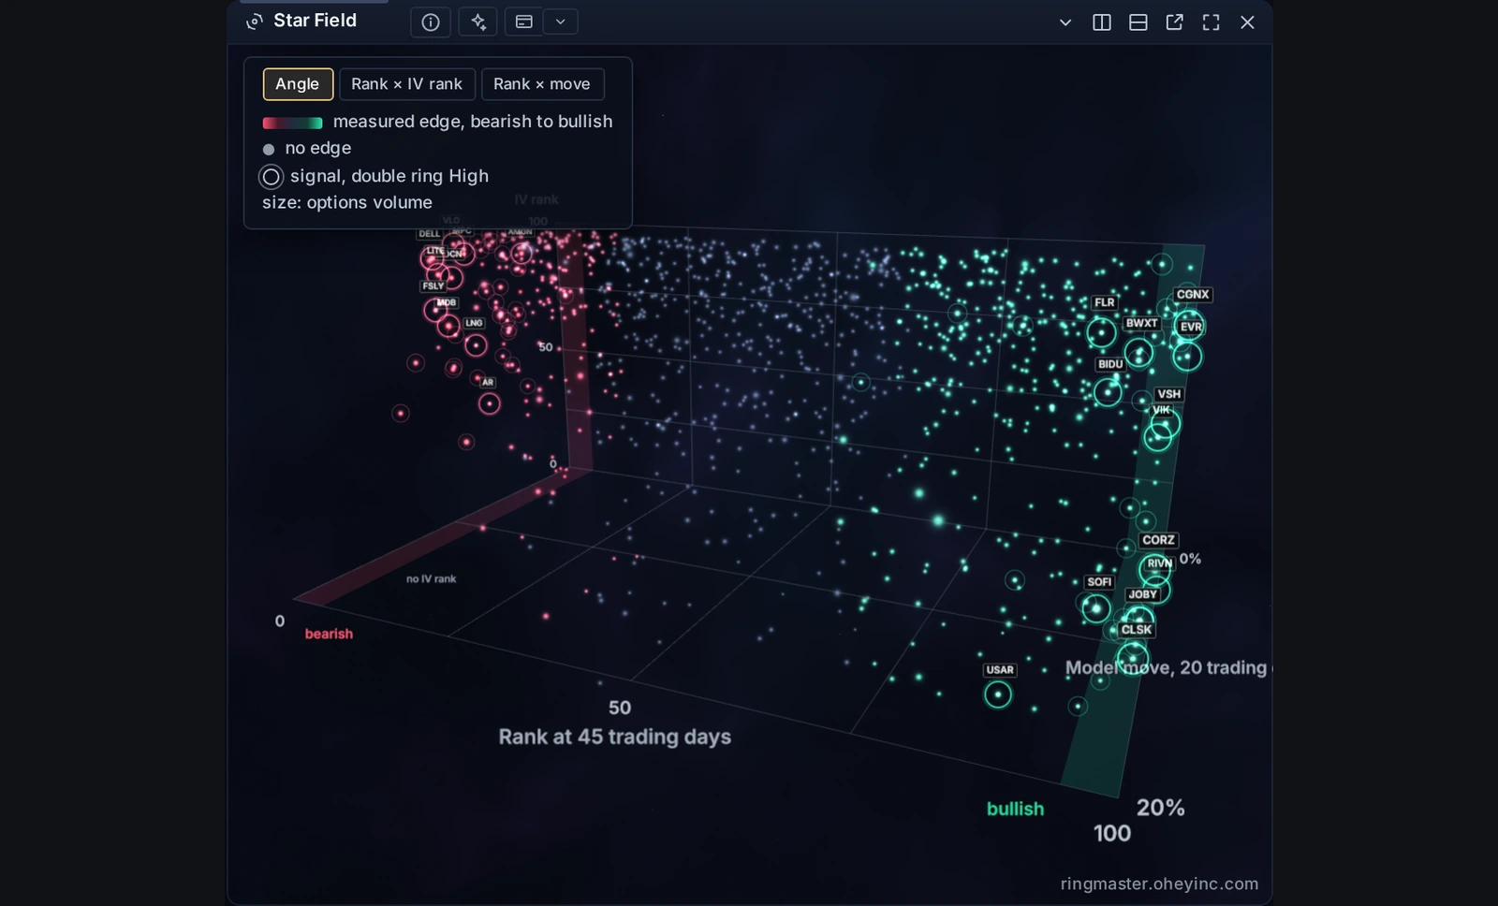The height and width of the screenshot is (906, 1498).
Task: Click the LNG bearish label
Action: tap(475, 323)
